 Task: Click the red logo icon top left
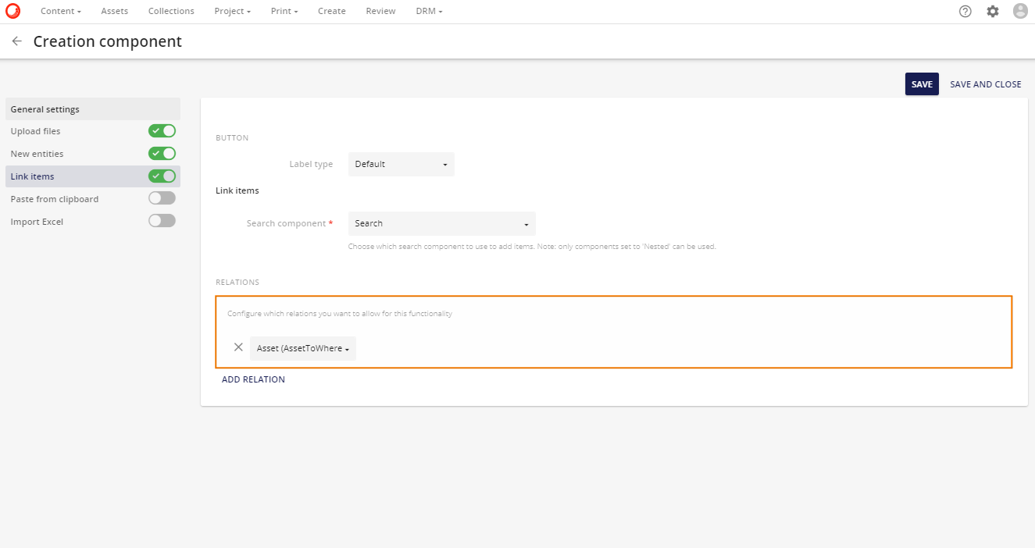[12, 11]
